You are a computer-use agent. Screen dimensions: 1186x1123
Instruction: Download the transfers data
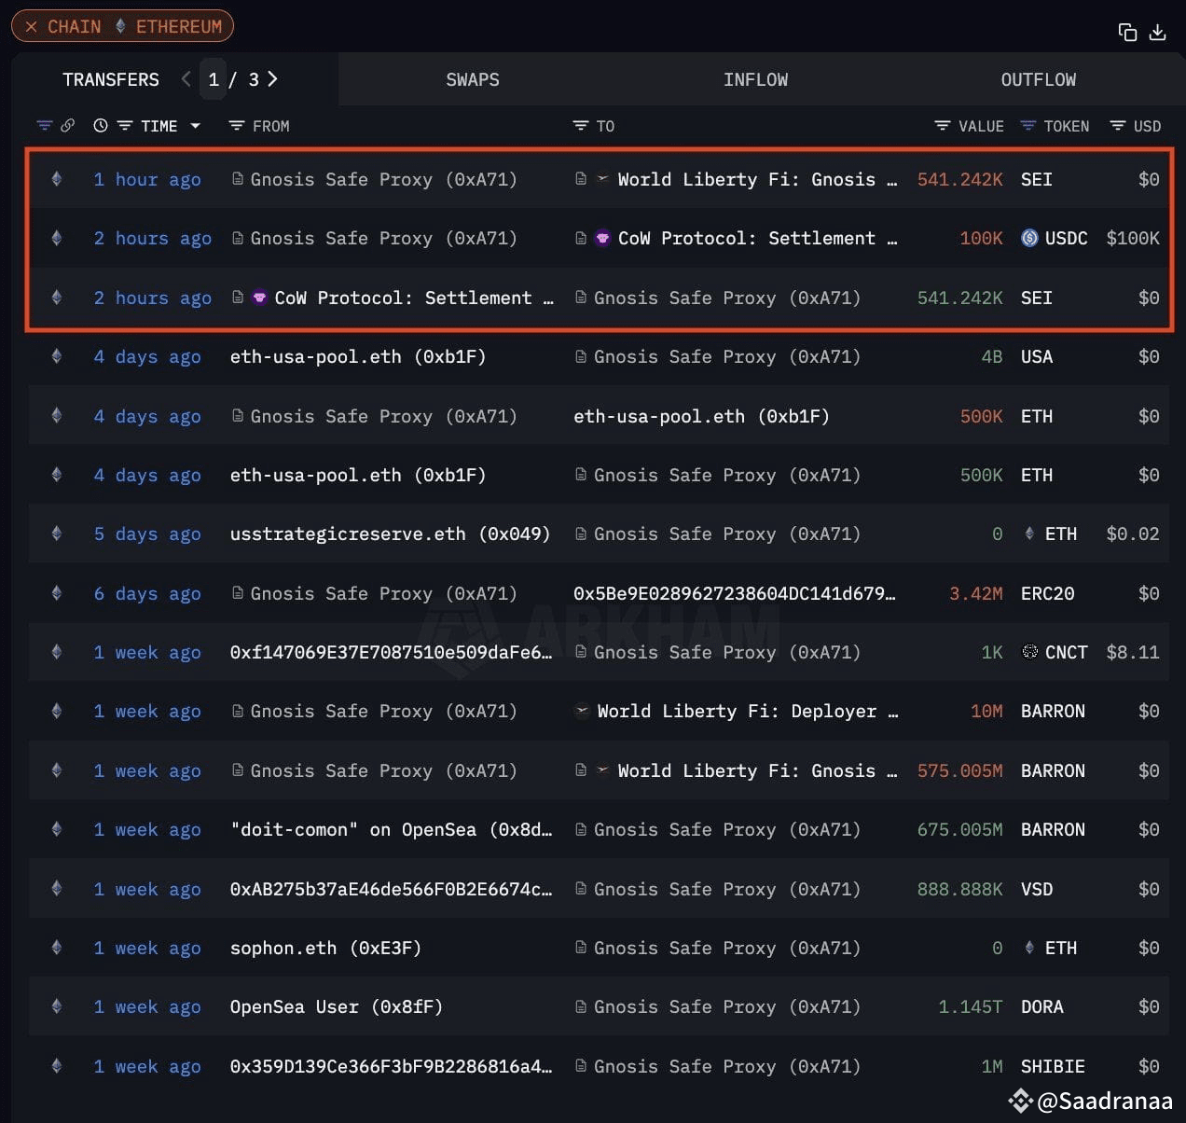click(x=1158, y=33)
